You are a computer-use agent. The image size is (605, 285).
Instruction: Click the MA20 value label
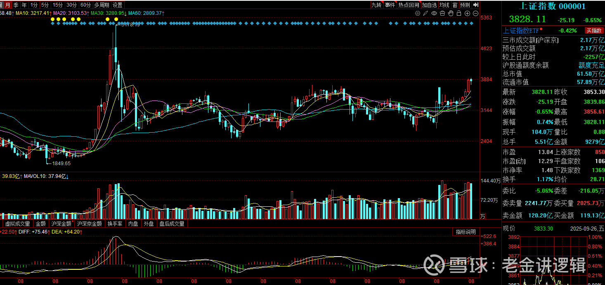click(71, 13)
